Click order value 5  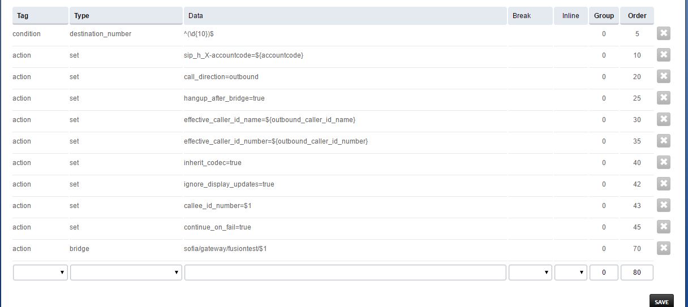(637, 34)
